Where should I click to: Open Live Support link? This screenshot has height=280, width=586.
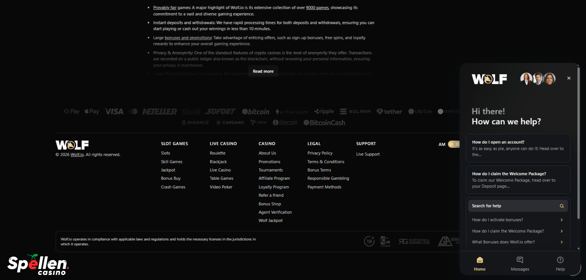368,154
